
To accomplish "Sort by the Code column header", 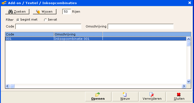I will coord(30,34).
